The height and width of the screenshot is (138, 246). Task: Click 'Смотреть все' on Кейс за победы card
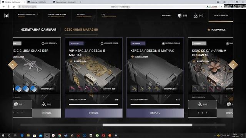(x=170, y=89)
